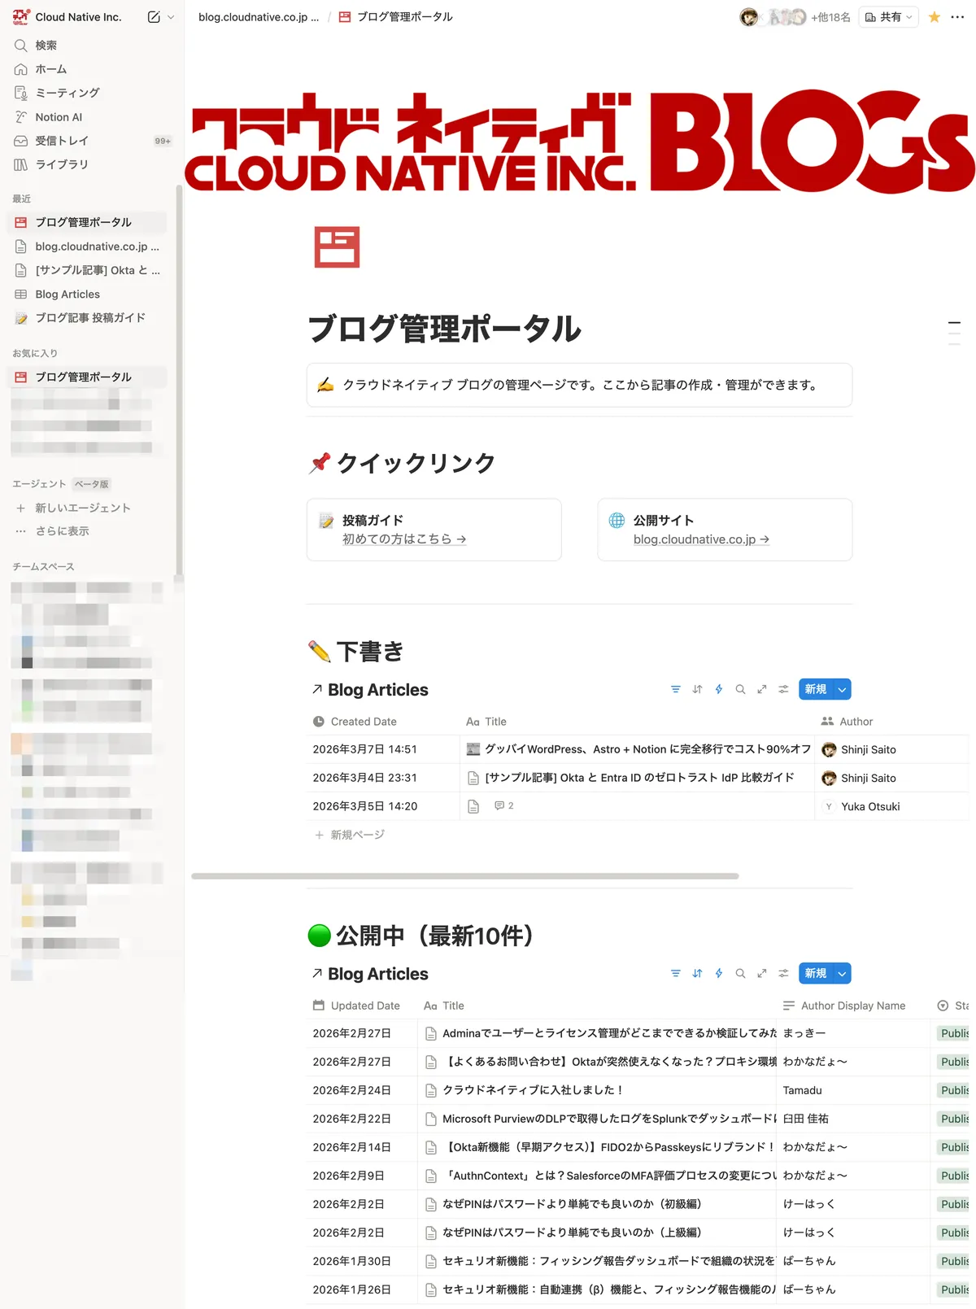Open ブログ記事 投稿ガイド in sidebar
Image resolution: width=976 pixels, height=1309 pixels.
click(x=87, y=318)
